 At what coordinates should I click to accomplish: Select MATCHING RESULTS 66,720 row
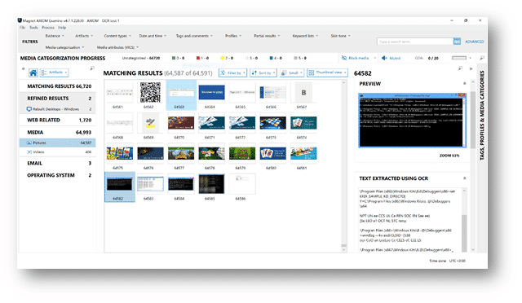(58, 86)
